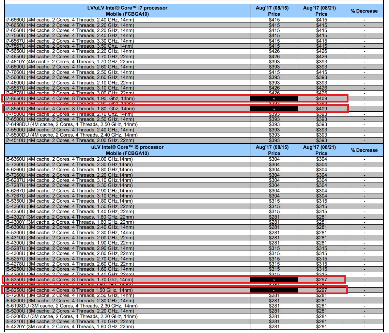Image resolution: width=389 pixels, height=333 pixels.
Task: Click the i7-4510U 2.00 GHz entry
Action: pyautogui.click(x=70, y=141)
